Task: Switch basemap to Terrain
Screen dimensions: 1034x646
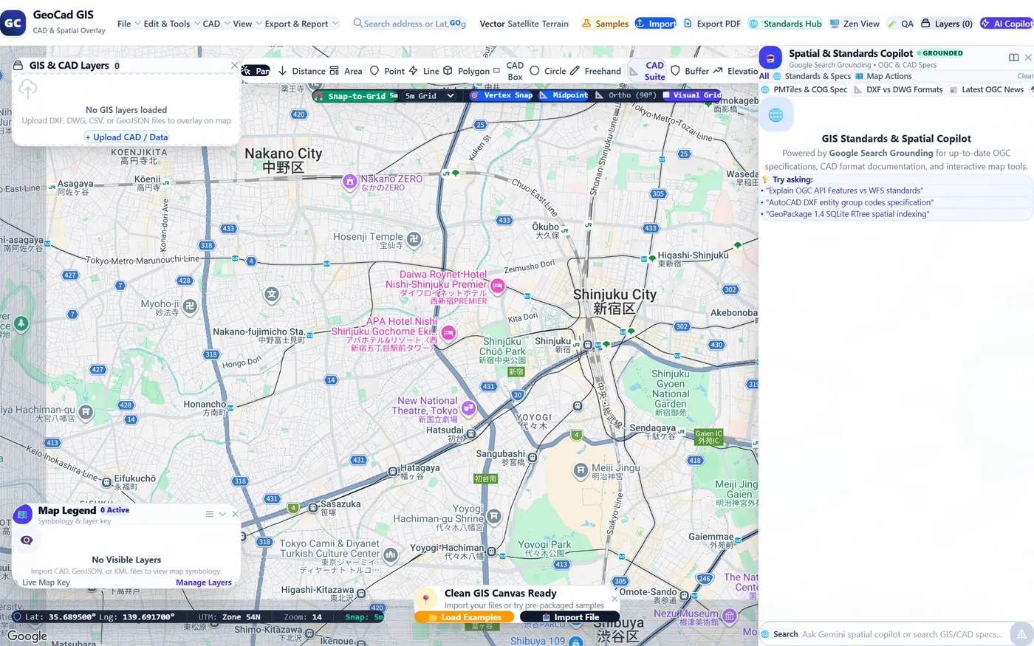Action: pos(555,24)
